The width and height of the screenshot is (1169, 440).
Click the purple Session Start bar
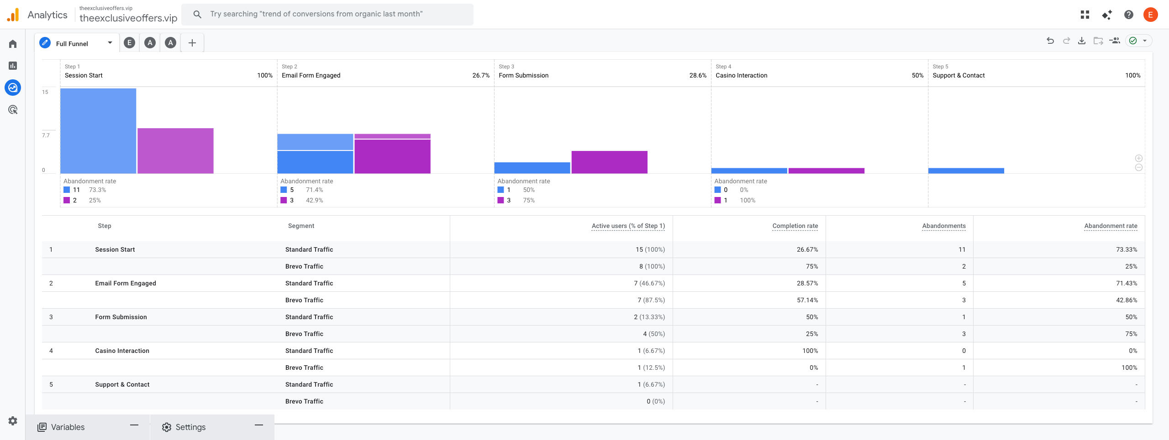175,150
